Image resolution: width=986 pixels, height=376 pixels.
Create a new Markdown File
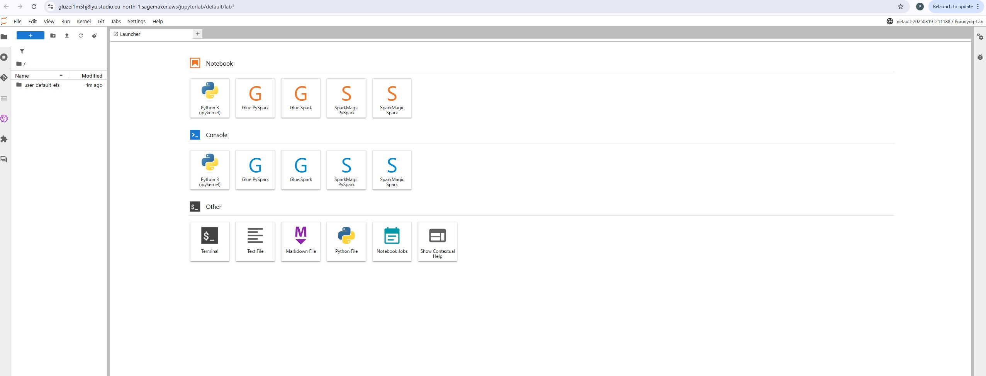[x=300, y=241]
